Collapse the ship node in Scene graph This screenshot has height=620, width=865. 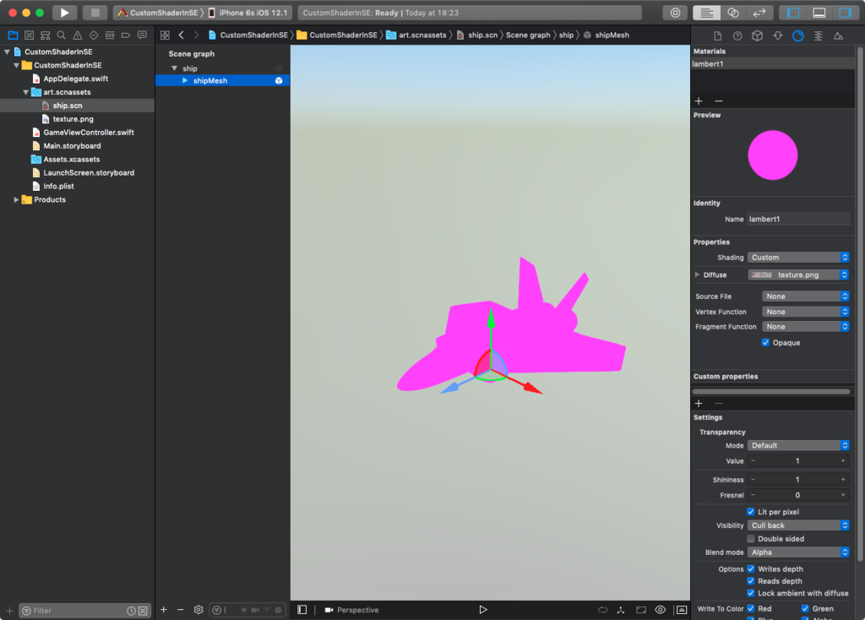(174, 68)
